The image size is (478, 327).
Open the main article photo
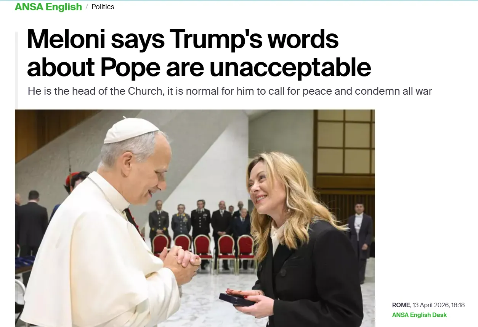coord(195,218)
